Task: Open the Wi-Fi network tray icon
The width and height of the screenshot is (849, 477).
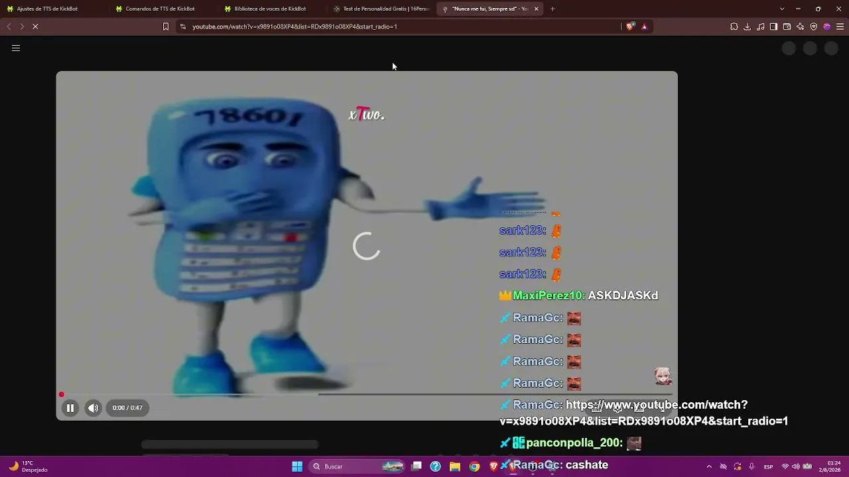Action: coord(785,466)
